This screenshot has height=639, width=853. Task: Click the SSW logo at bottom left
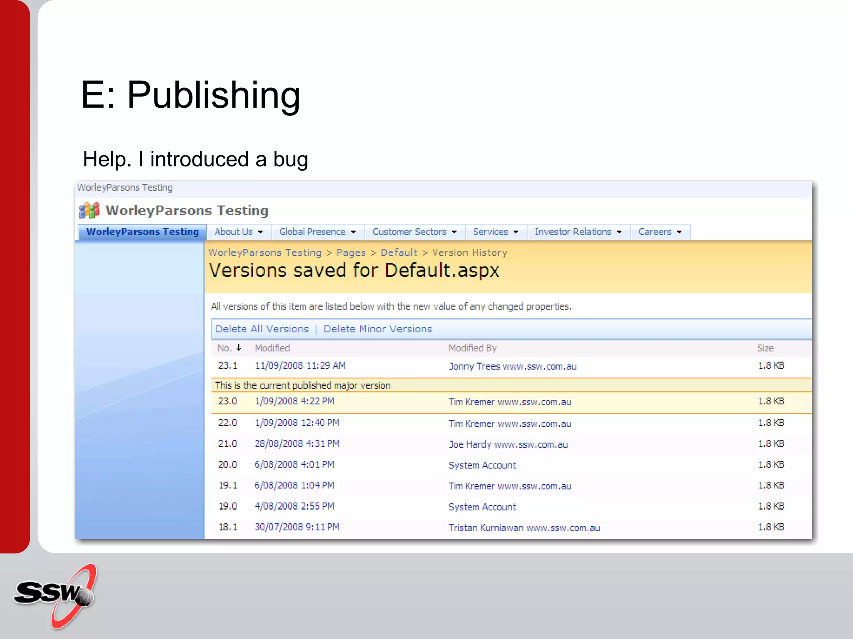pyautogui.click(x=55, y=596)
